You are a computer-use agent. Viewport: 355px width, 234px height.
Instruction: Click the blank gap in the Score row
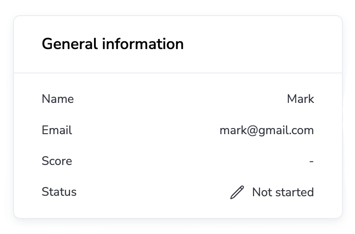(187, 161)
